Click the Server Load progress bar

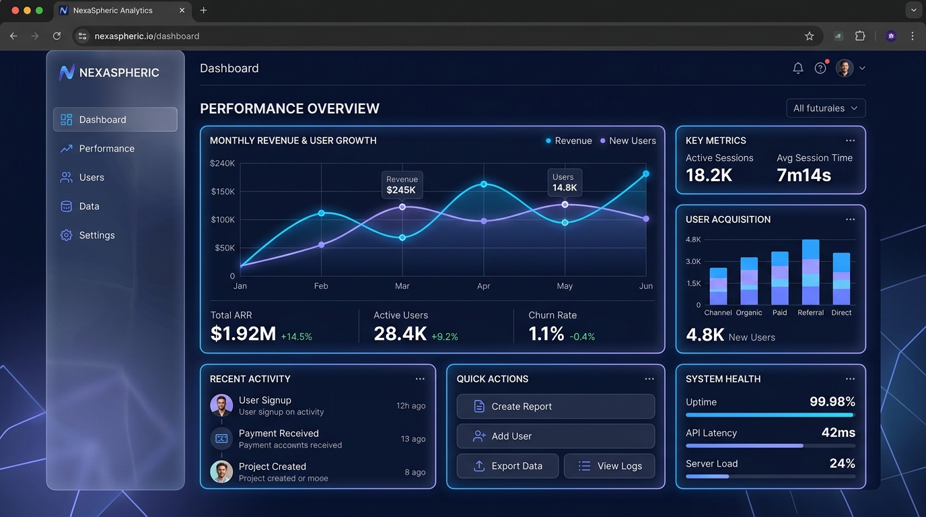[x=771, y=477]
